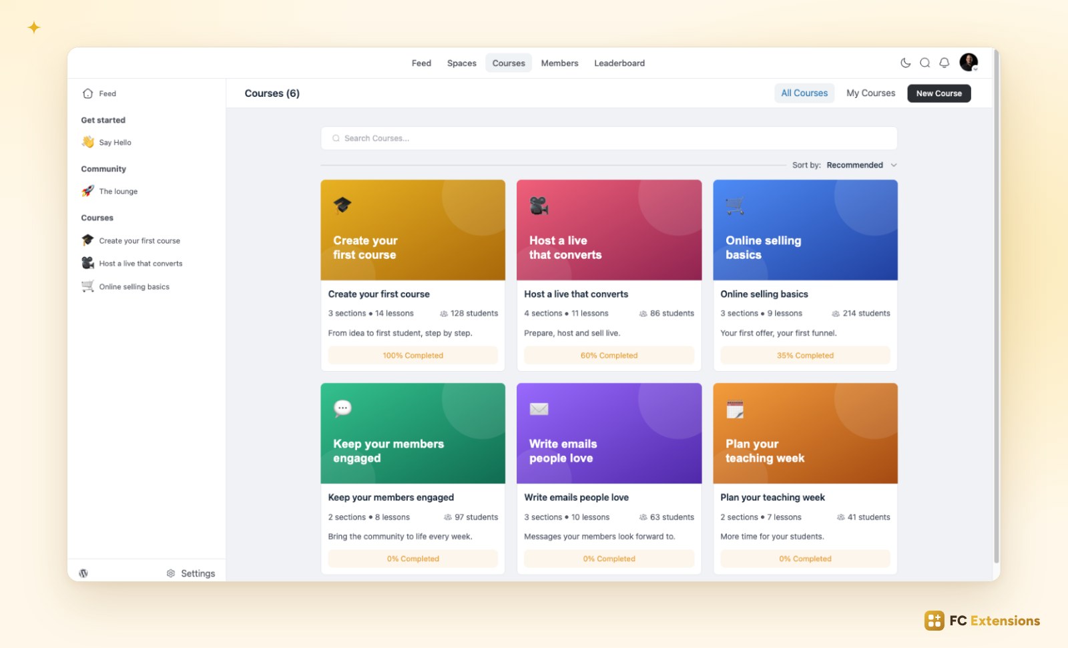
Task: Open Settings with the gear icon
Action: tap(191, 573)
